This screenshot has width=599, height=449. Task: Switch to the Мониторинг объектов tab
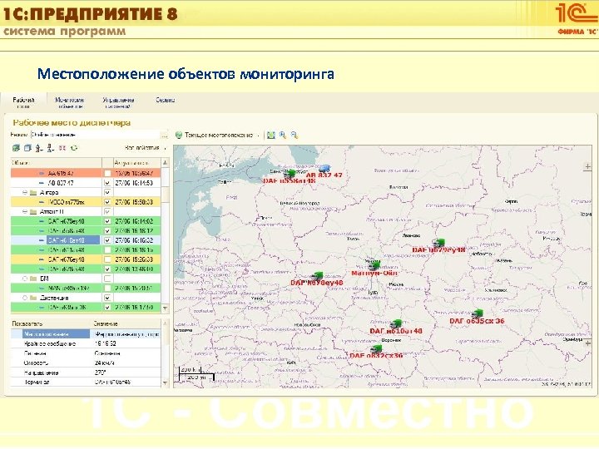coord(70,103)
